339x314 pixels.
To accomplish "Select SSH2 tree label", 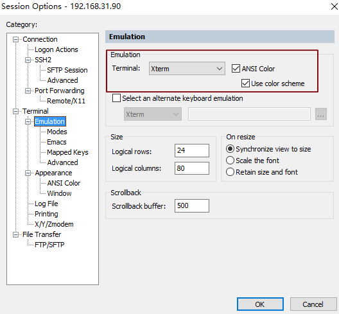I will click(x=43, y=60).
